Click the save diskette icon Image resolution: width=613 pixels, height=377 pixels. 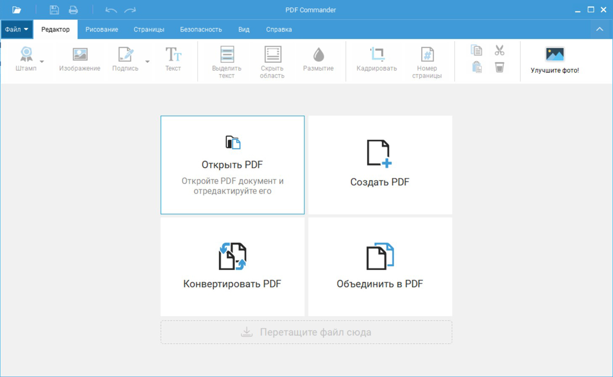point(54,10)
